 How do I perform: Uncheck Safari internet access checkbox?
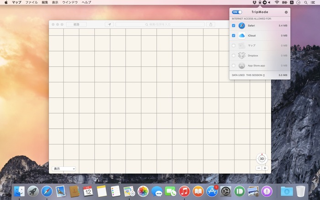pyautogui.click(x=234, y=26)
